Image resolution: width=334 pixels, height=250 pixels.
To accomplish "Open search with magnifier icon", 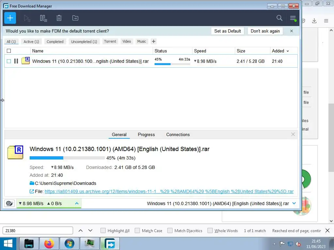I will [x=280, y=18].
